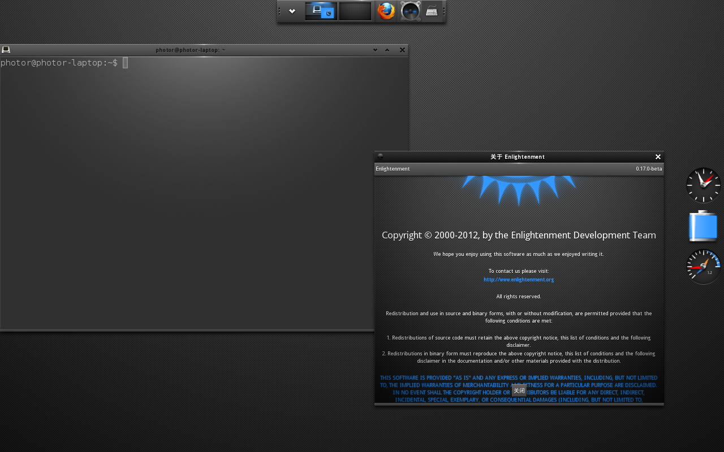Launch Firefox from the shelf
This screenshot has height=452, width=724.
[386, 11]
